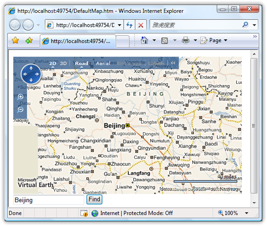Pan the map left with compass arrow
267x226 pixels.
25,74
